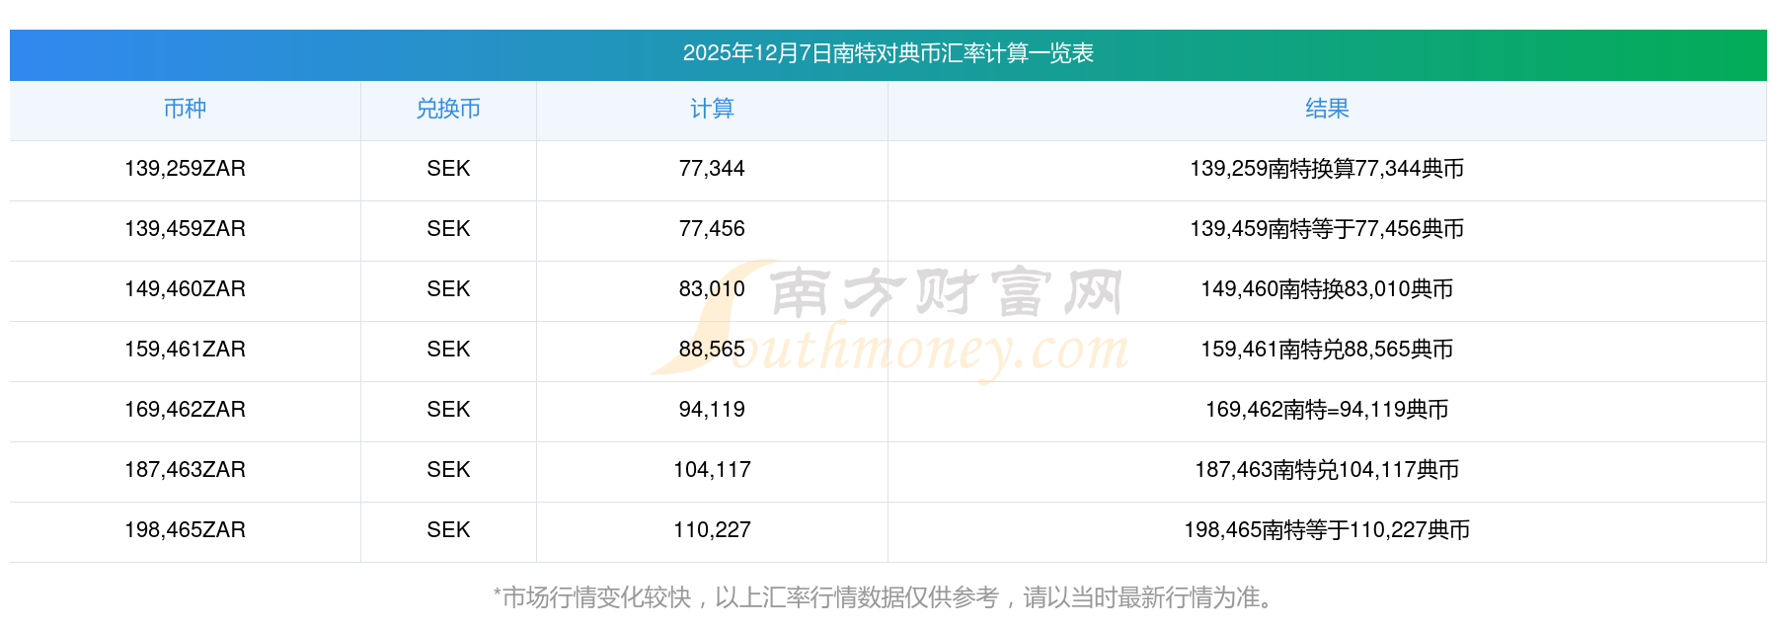Click the calculated value 94,119
This screenshot has height=628, width=1777.
(712, 410)
